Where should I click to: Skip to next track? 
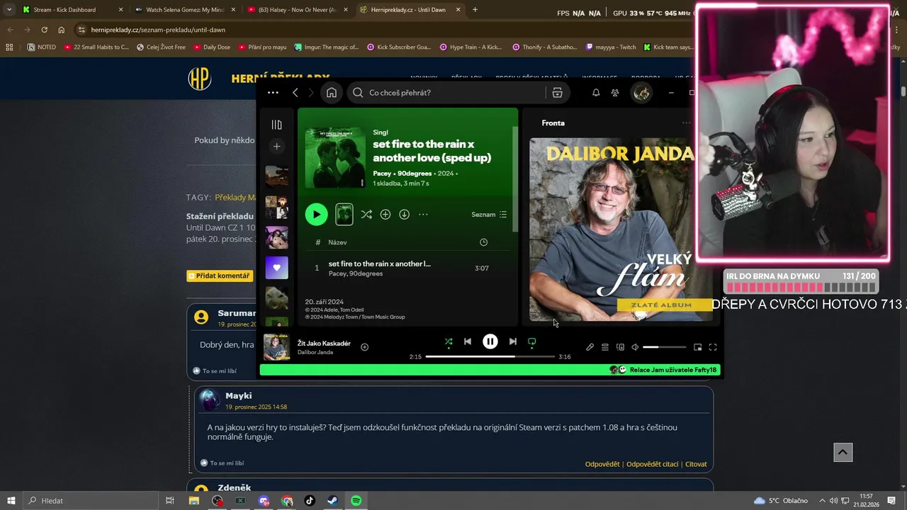click(513, 341)
